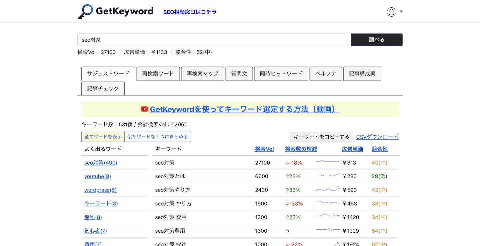
Task: Click the CSVダウンロード link
Action: 377,137
